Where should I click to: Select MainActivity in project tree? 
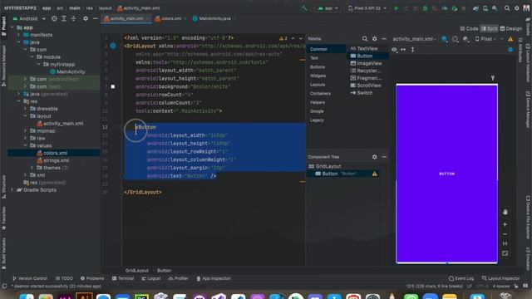click(x=67, y=72)
